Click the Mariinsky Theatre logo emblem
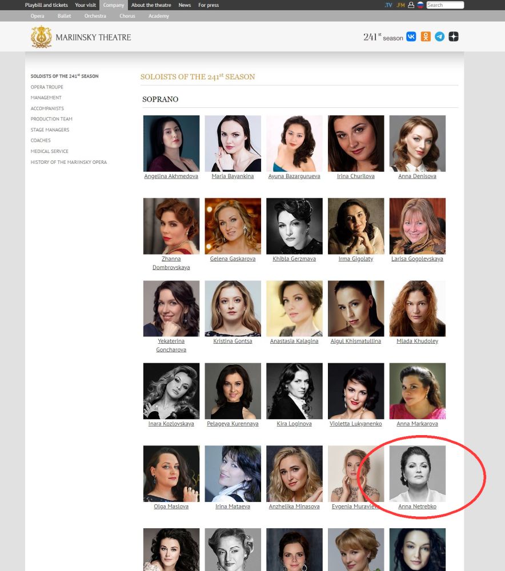The image size is (505, 571). 41,37
